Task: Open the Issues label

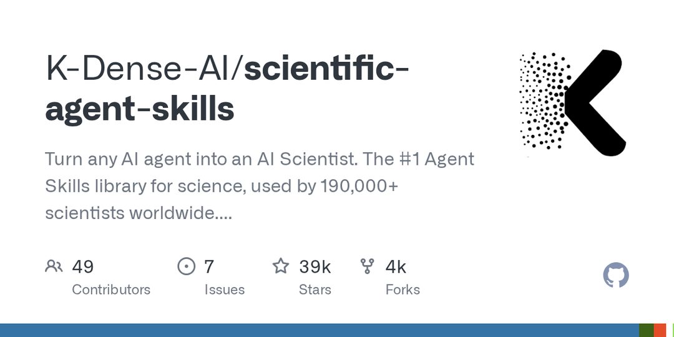Action: (225, 290)
